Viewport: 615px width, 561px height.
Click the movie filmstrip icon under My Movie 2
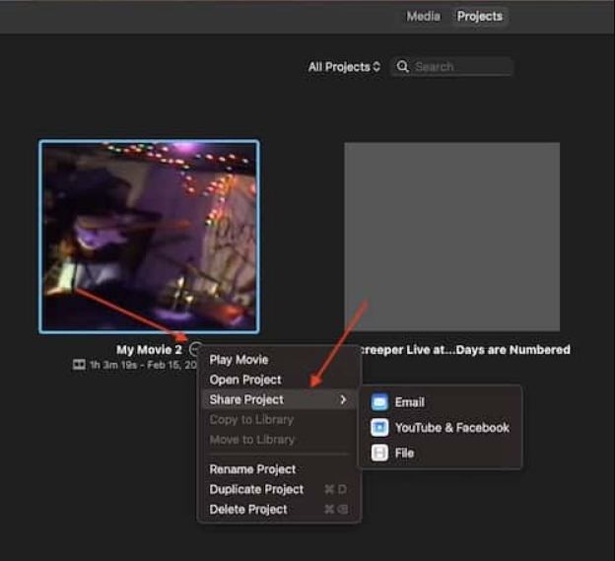tap(79, 365)
